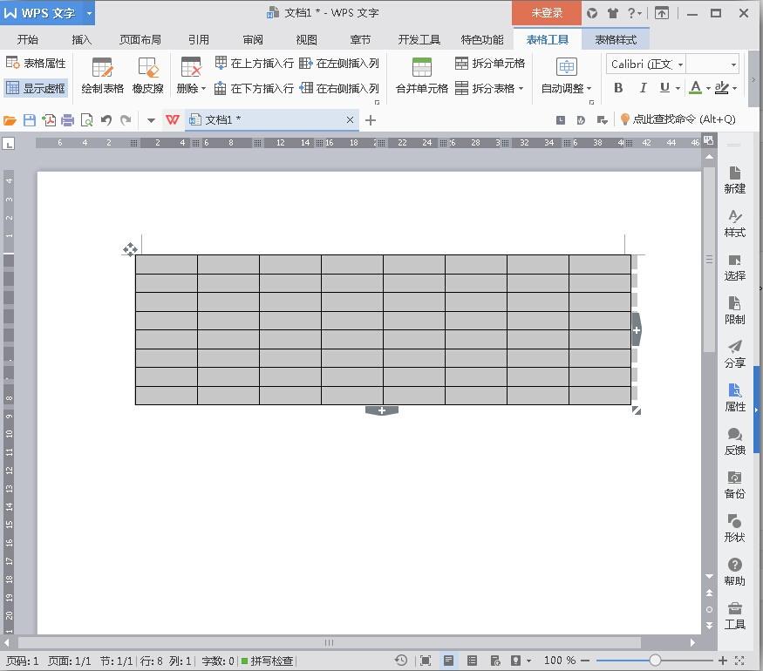Viewport: 763px width, 671px height.
Task: Add a row via bottom plus handle
Action: 382,410
